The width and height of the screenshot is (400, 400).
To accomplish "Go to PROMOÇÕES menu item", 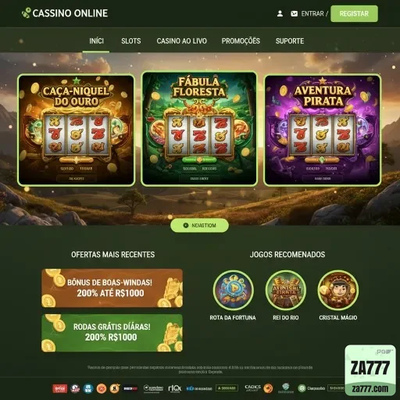I will (241, 41).
